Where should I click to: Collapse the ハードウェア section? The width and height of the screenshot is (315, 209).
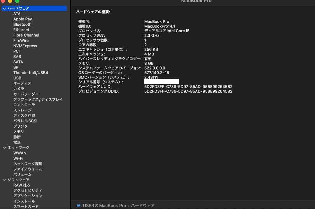(x=4, y=8)
